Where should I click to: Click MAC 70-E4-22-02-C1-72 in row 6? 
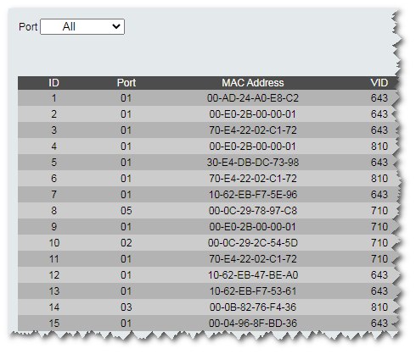coord(253,179)
